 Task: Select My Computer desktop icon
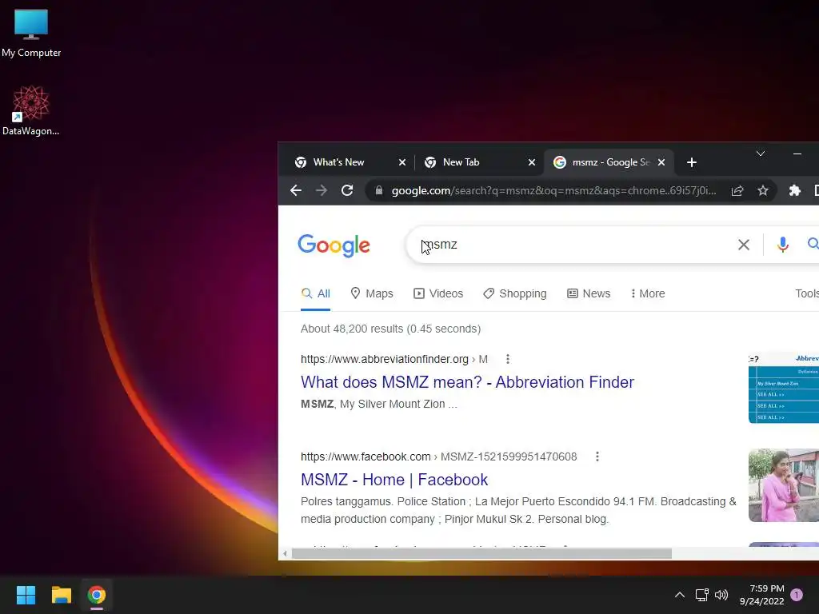(31, 34)
